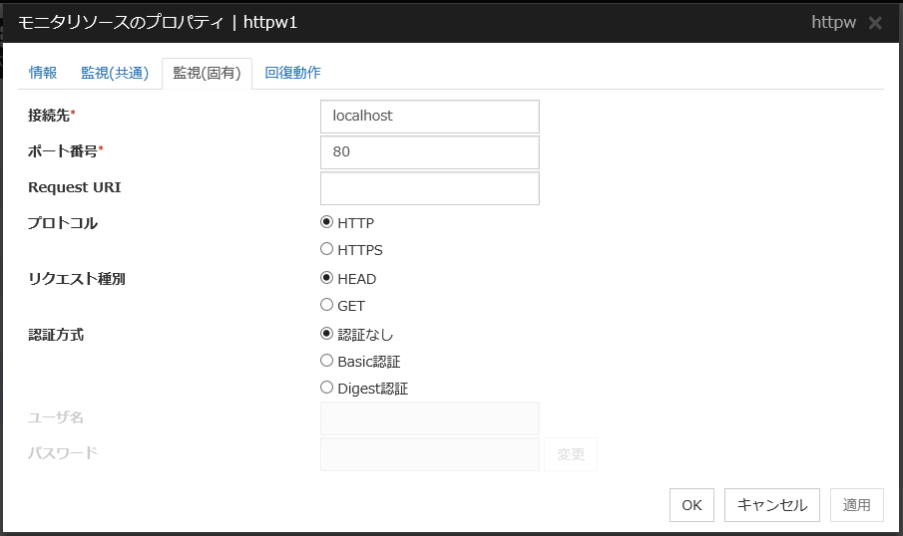Choose GET as the request type
This screenshot has height=536, width=903.
(x=326, y=306)
